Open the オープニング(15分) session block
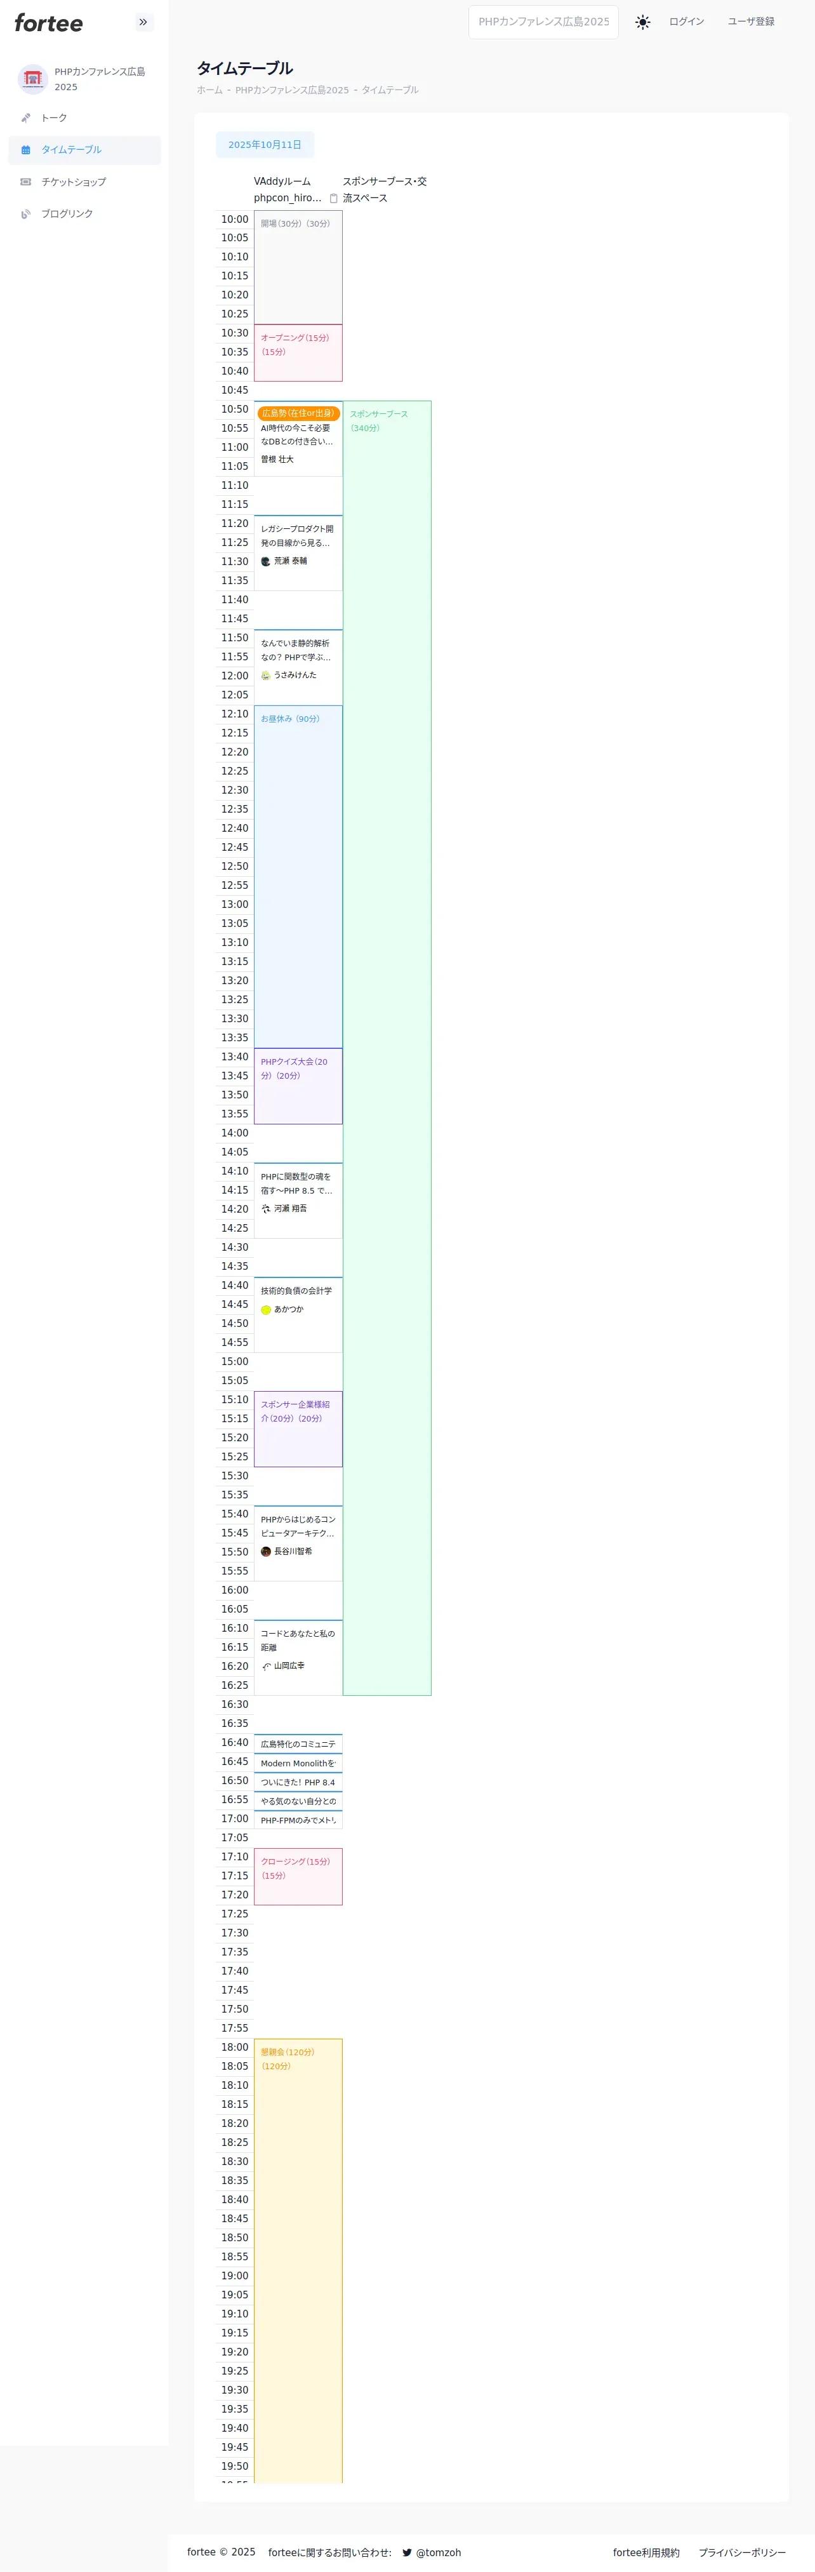The height and width of the screenshot is (2572, 815). click(x=298, y=352)
